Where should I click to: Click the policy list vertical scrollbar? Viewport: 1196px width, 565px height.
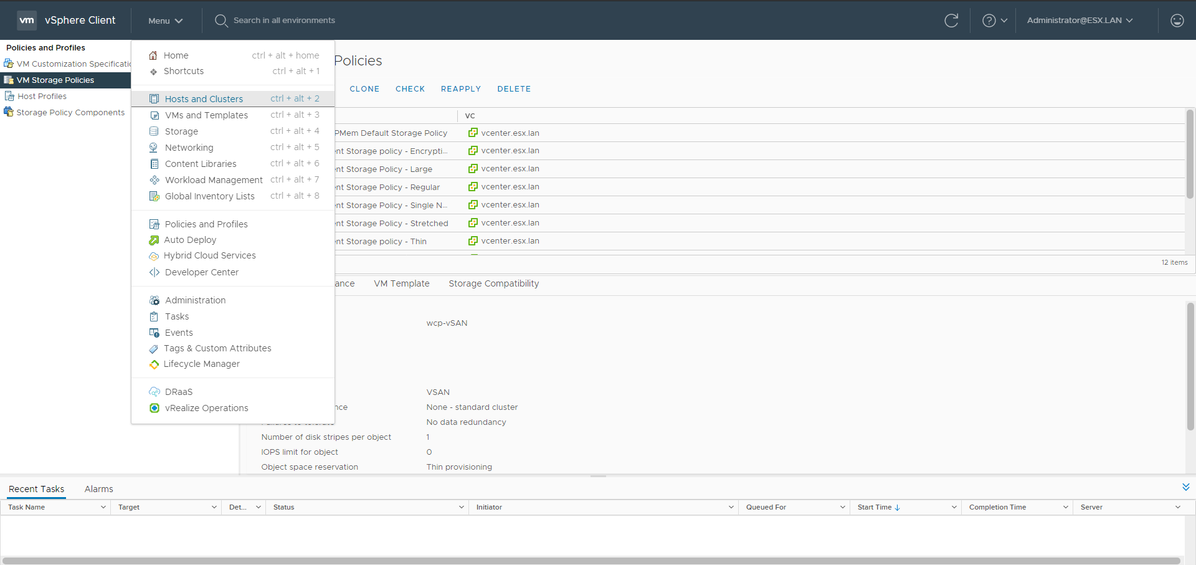tap(1189, 156)
